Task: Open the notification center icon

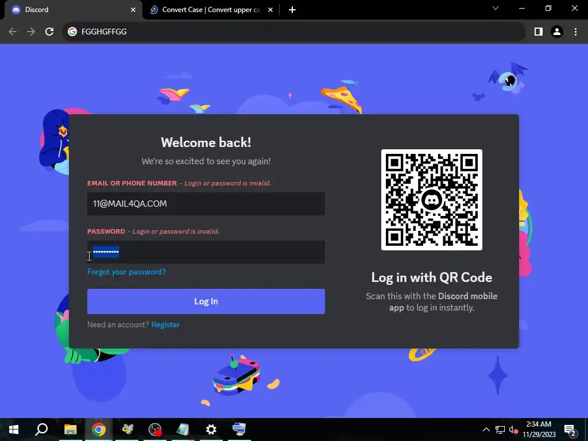Action: [x=570, y=430]
